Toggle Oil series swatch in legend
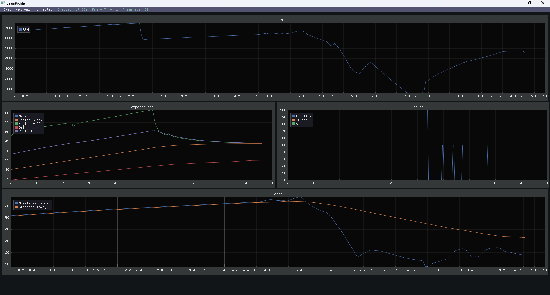This screenshot has height=295, width=550. pos(17,127)
